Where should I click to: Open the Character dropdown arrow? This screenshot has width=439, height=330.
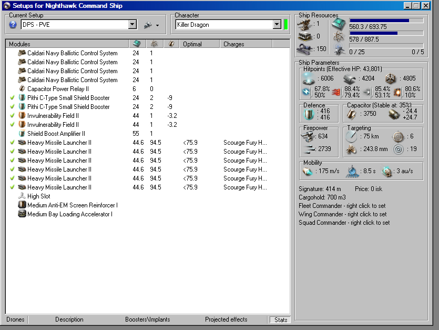[x=277, y=25]
